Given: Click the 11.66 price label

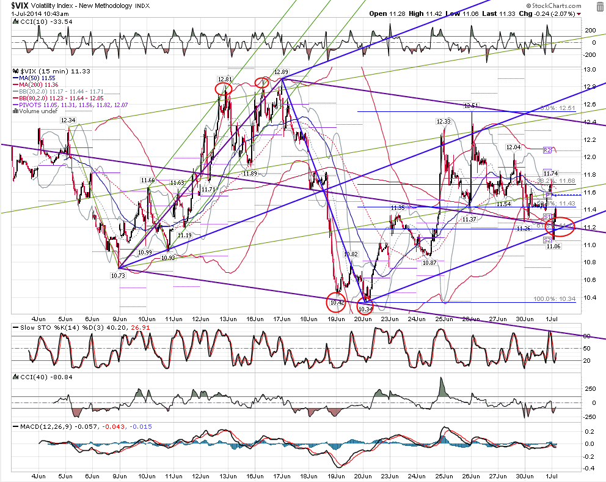Looking at the screenshot, I should (148, 180).
